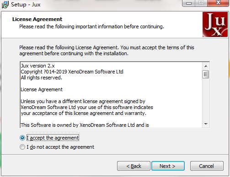The image size is (230, 177).
Task: Click the Setup - Jux title bar text
Action: 26,5
